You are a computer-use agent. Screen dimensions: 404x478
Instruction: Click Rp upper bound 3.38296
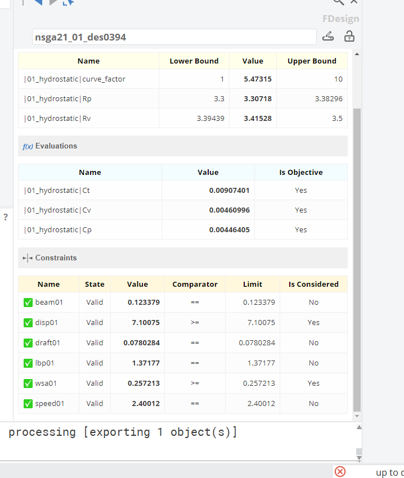[329, 99]
